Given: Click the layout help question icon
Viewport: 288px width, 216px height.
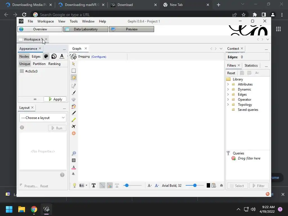Looking at the screenshot, I should 62,175.
